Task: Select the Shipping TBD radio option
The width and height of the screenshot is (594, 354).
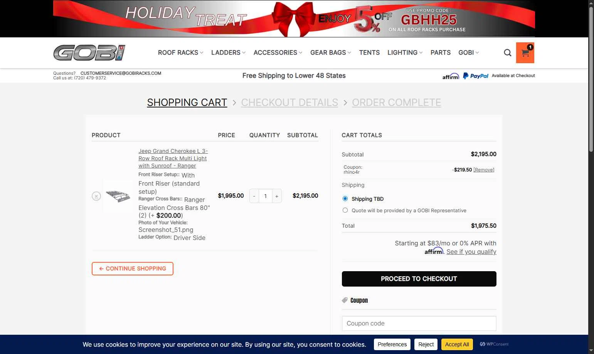Action: pos(345,199)
